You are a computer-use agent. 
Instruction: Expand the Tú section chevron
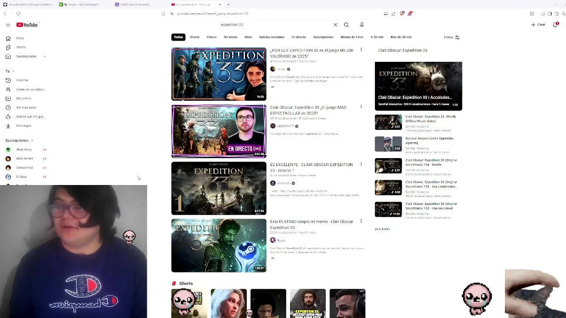tap(13, 71)
